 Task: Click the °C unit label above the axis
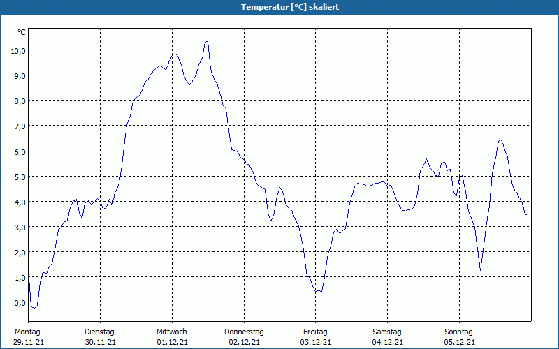pos(21,32)
